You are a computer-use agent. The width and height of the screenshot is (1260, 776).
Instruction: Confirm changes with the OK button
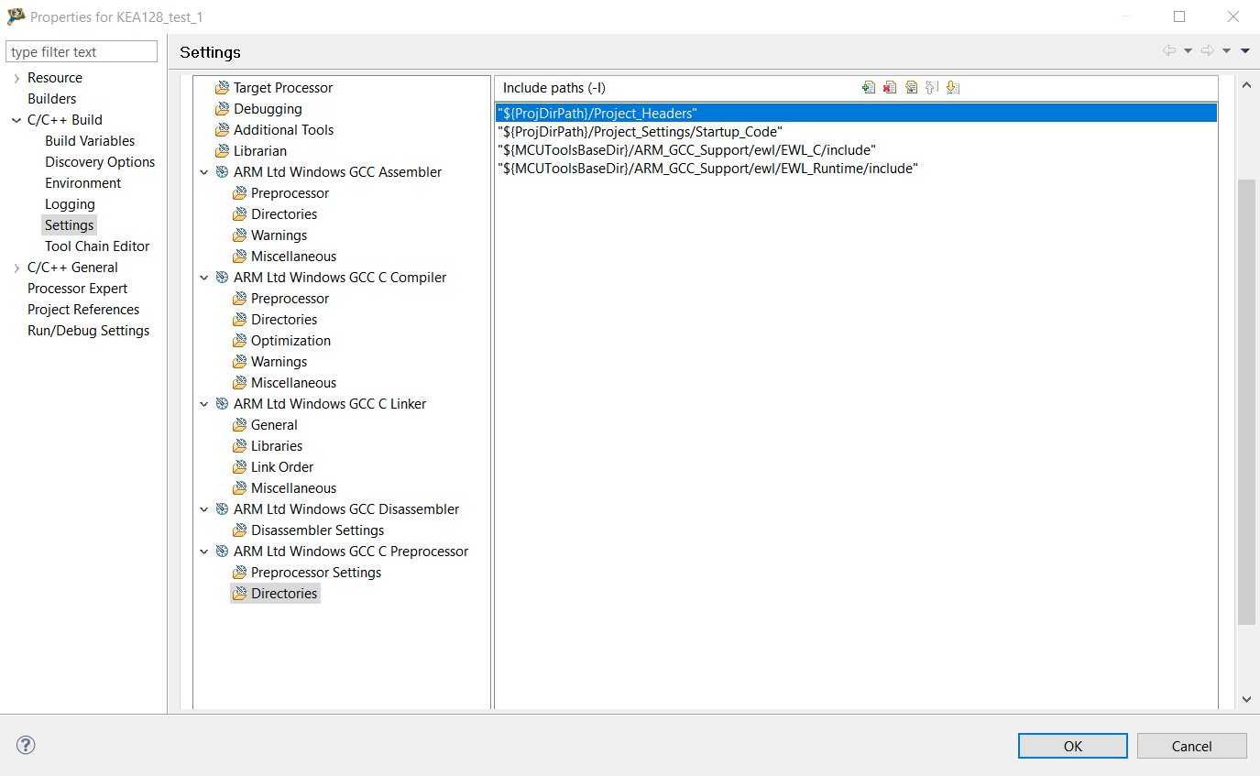click(x=1072, y=745)
